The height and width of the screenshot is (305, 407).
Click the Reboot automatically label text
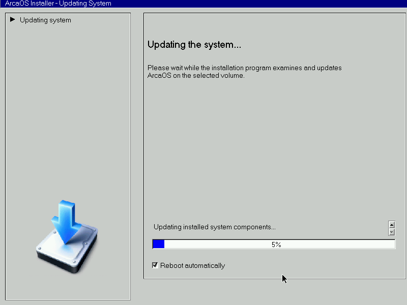[x=193, y=265]
